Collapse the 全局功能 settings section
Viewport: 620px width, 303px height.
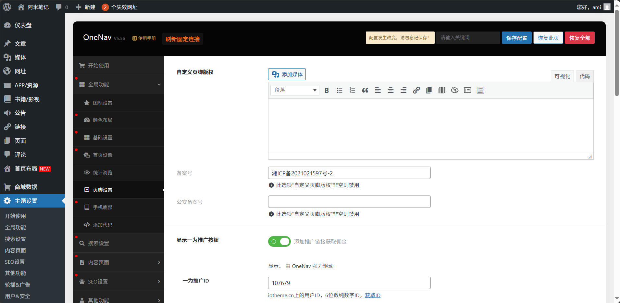tap(118, 84)
